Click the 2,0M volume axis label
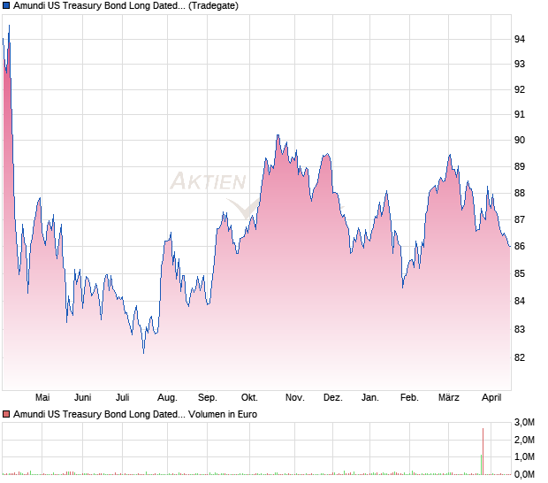The image size is (548, 483). 524,440
